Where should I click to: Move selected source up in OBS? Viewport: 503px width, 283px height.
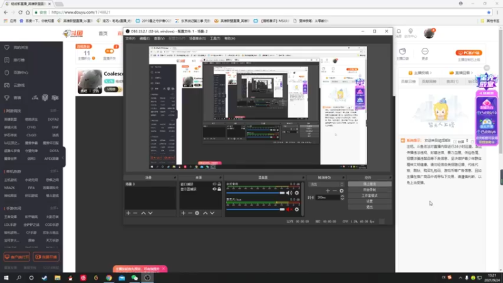(206, 213)
